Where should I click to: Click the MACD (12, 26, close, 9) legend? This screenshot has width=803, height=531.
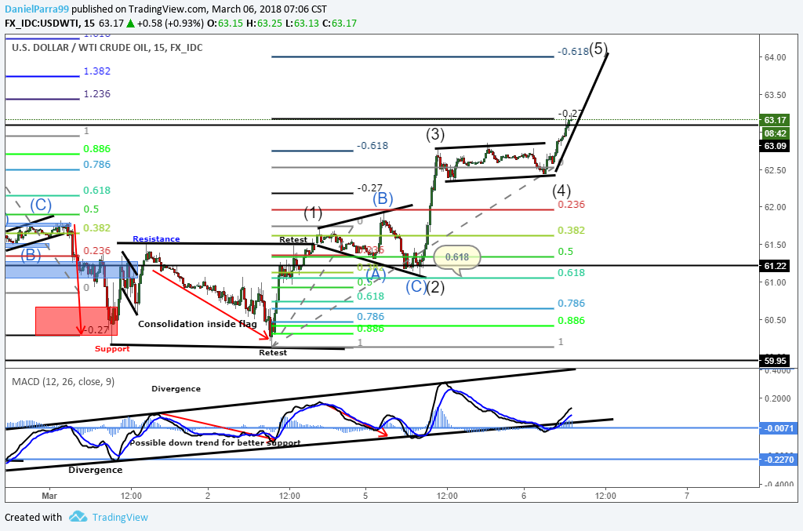[63, 381]
